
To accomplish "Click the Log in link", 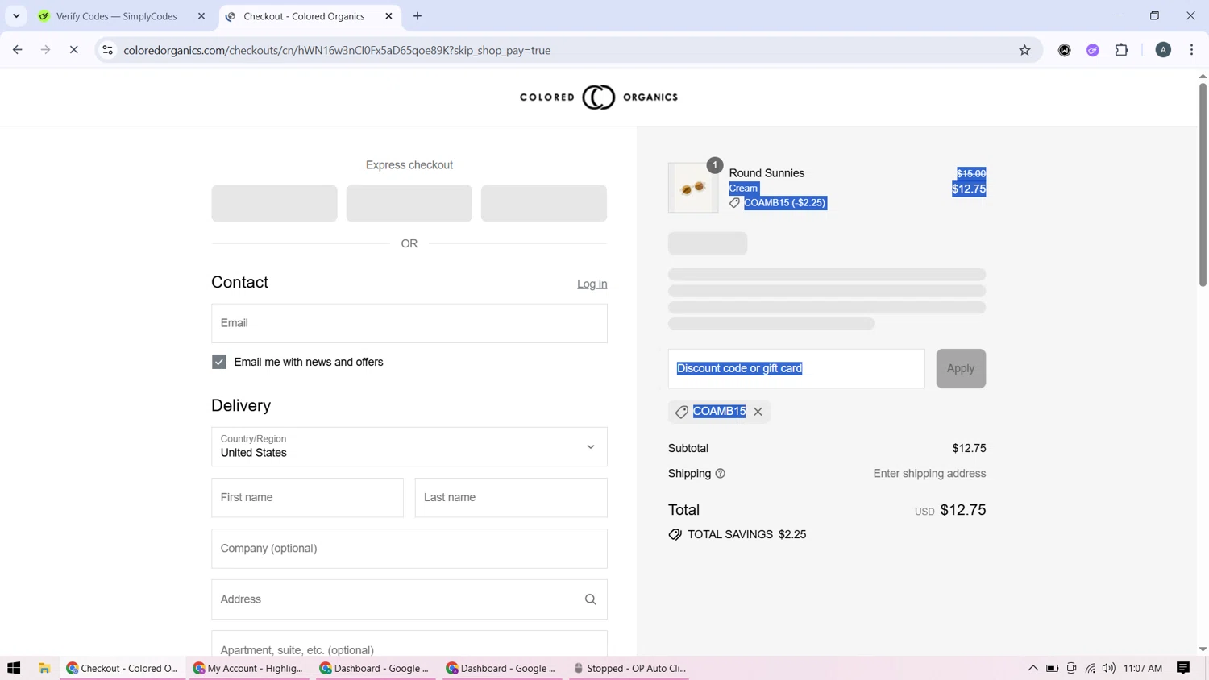I will [592, 284].
